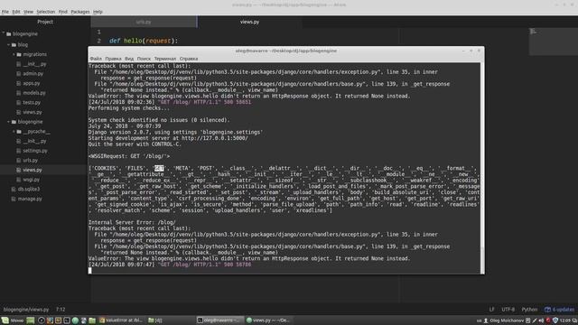Open the Help menu in Atom
This screenshot has height=325, width=578.
(98, 12)
